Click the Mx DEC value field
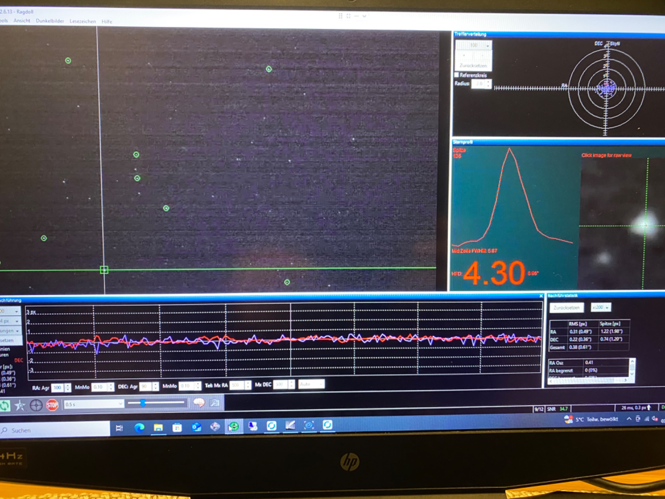This screenshot has height=499, width=665. 281,384
